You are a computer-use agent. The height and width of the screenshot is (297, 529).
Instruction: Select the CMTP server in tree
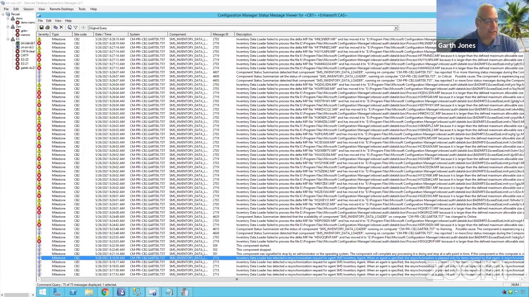coord(24,56)
